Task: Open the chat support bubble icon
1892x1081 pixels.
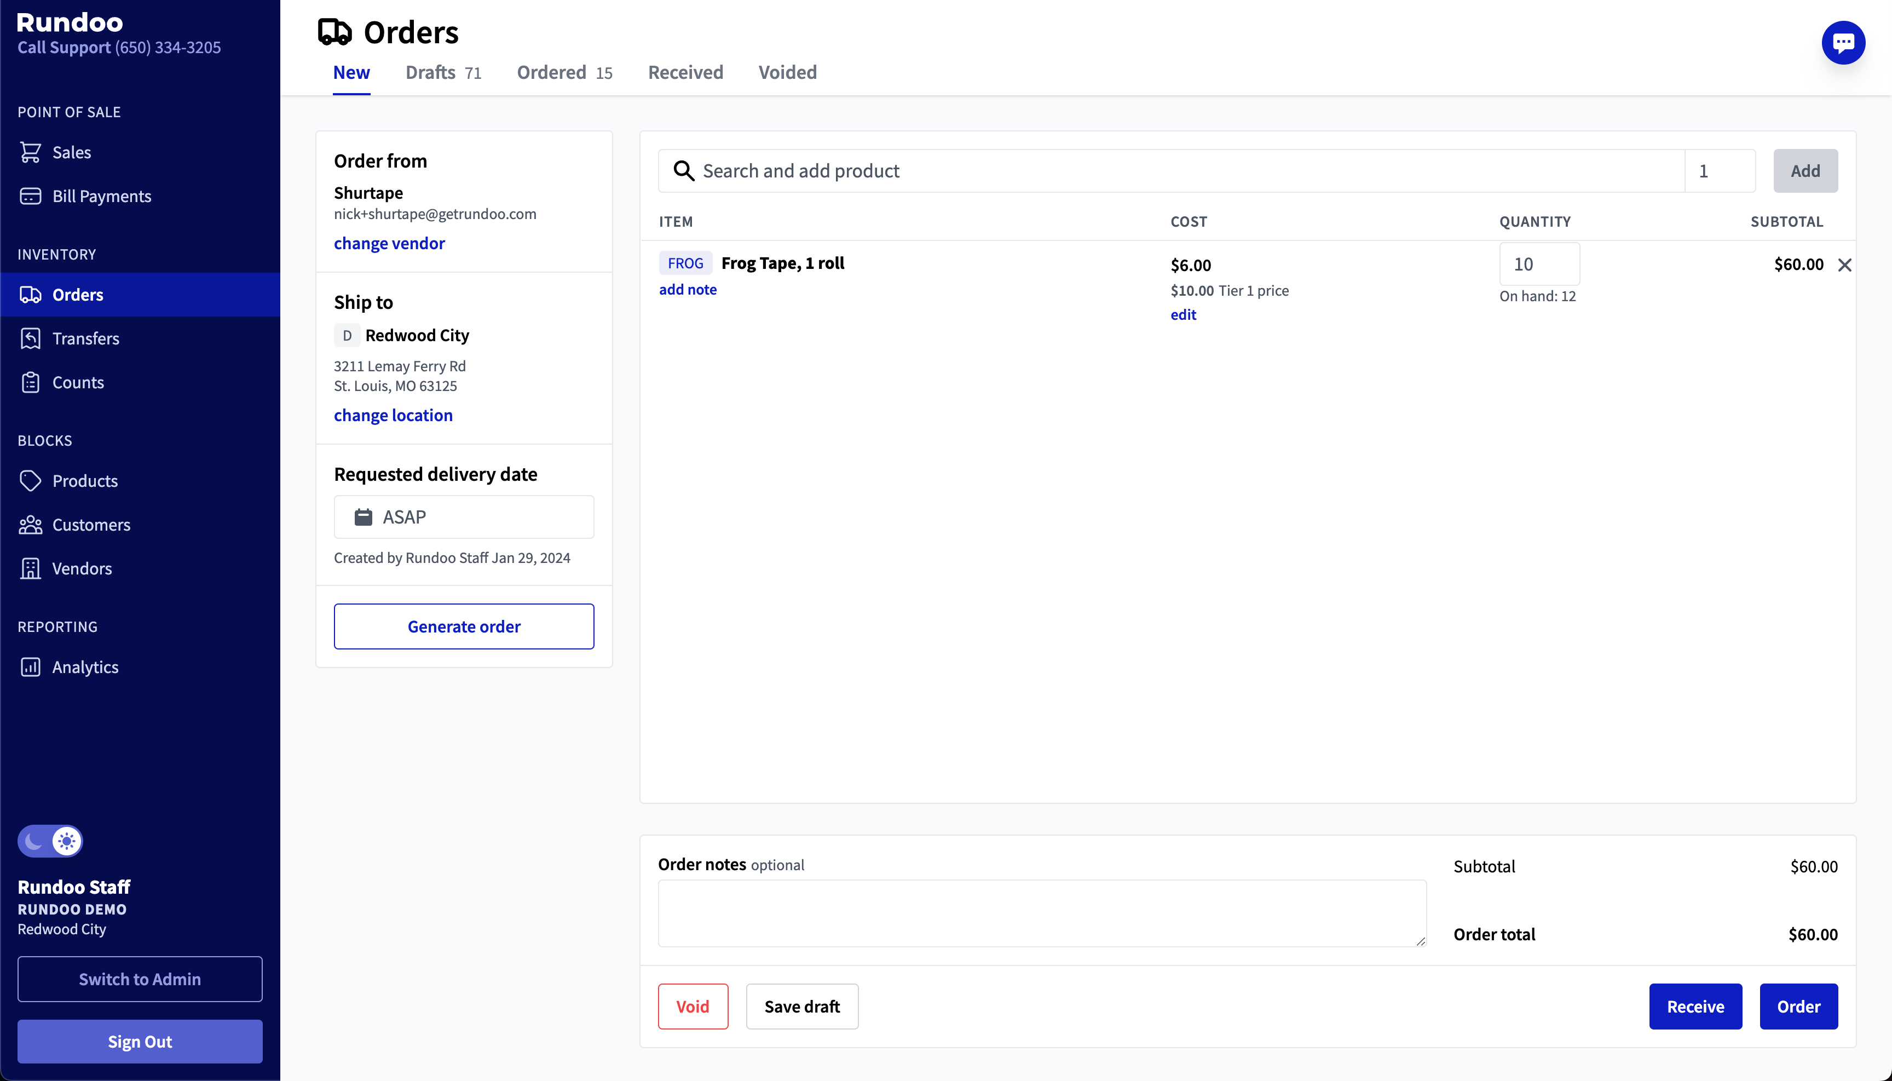Action: [x=1843, y=43]
